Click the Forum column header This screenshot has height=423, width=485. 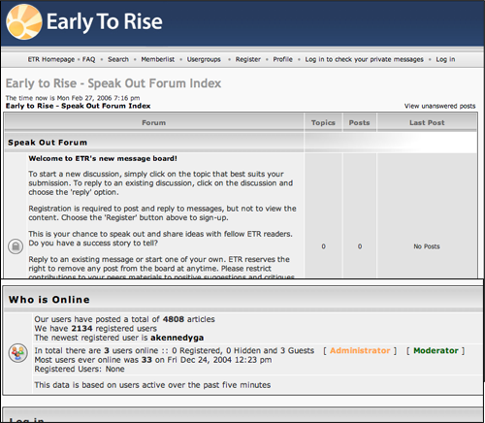[154, 122]
